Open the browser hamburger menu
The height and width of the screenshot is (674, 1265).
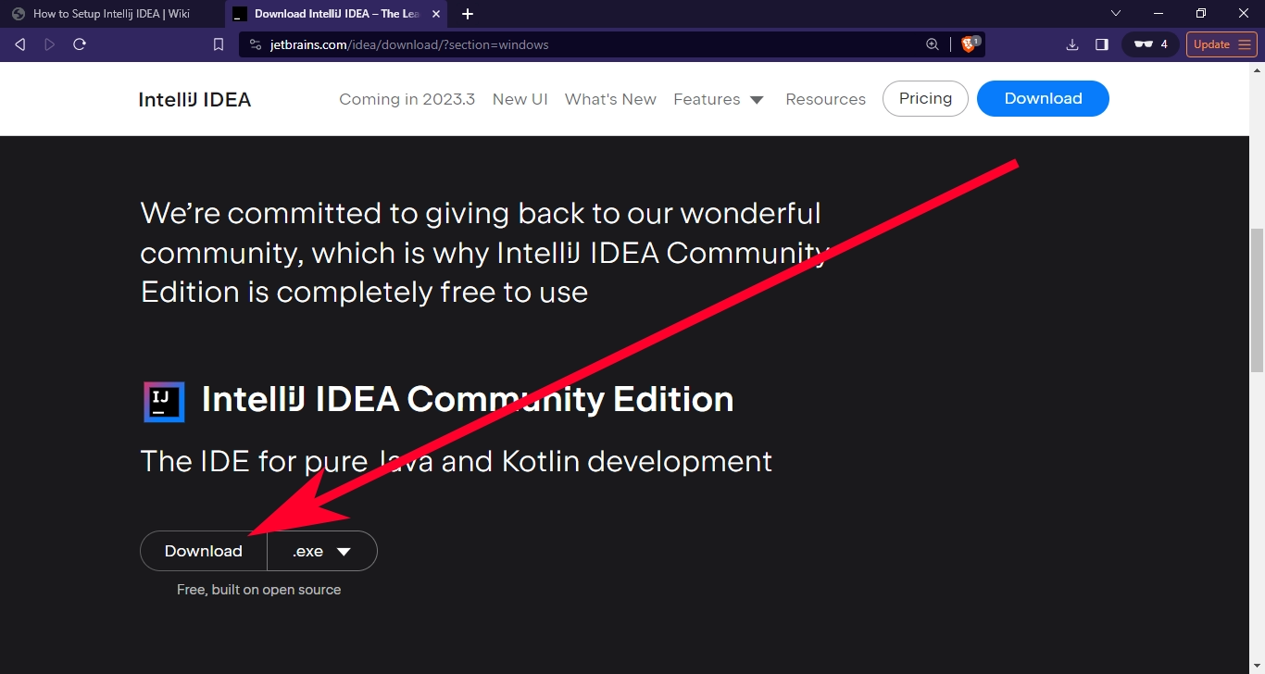pos(1246,44)
